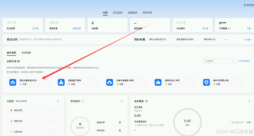The width and height of the screenshot is (254, 136).
Task: Click the 当月成本 label
Action: click(x=138, y=107)
